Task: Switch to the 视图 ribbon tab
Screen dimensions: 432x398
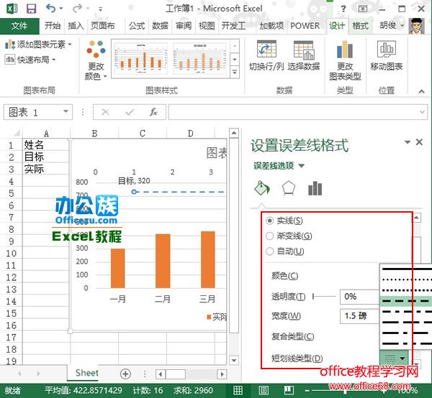Action: coord(207,26)
